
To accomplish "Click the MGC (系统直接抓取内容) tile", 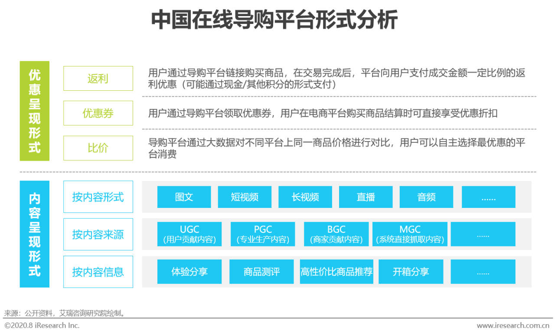I will click(410, 234).
